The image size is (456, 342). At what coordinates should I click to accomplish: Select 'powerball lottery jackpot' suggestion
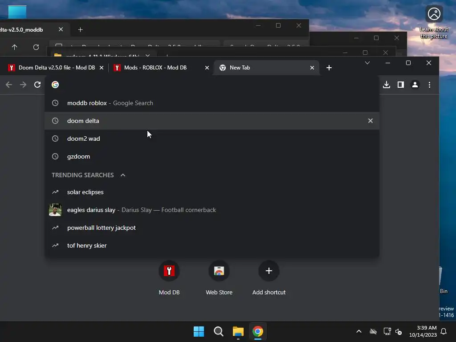212,228
